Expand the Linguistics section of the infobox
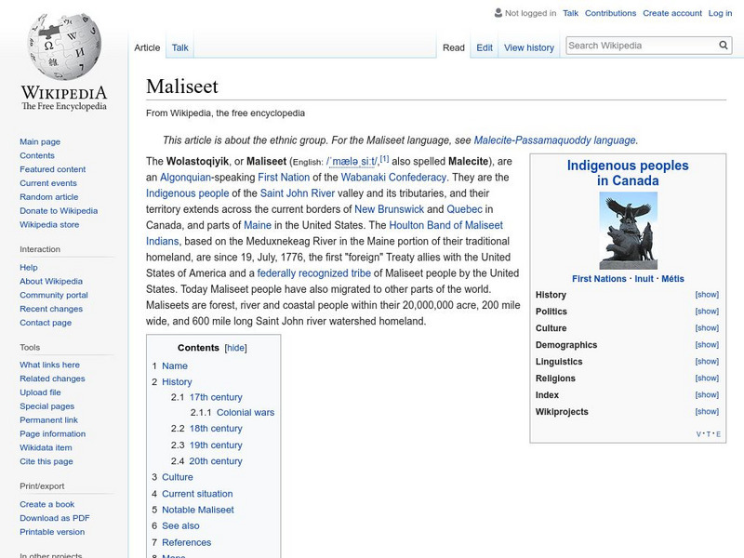 point(708,361)
